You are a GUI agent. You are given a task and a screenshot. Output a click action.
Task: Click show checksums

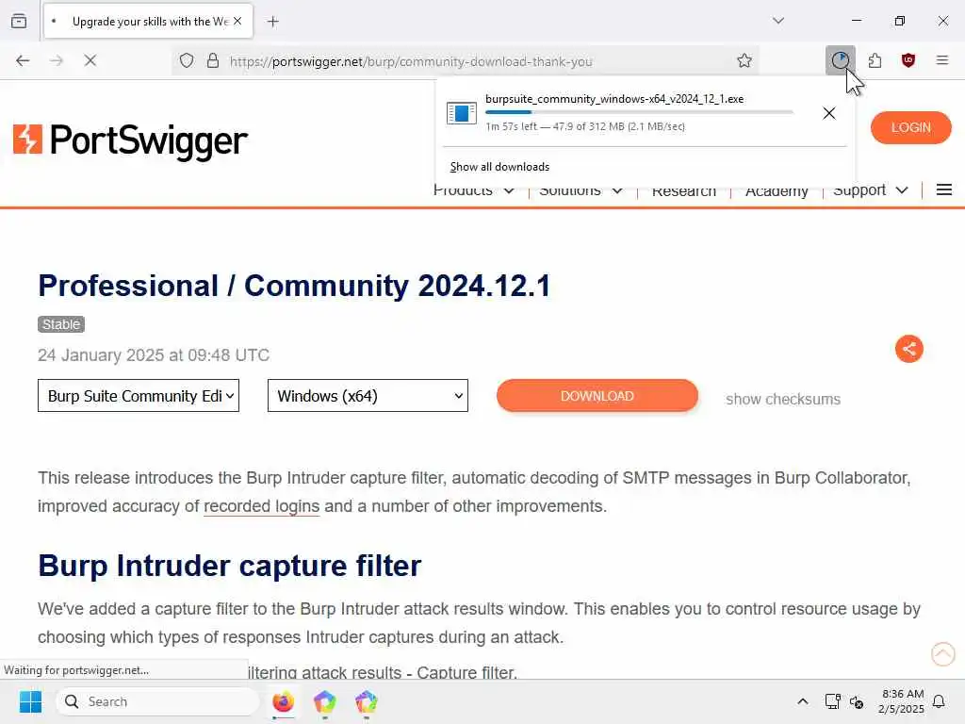tap(783, 399)
